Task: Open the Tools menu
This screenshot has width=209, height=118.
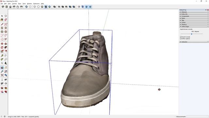Action: tap(24, 4)
